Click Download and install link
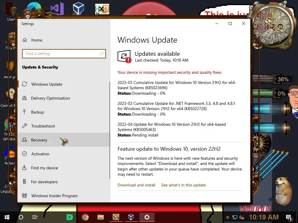Screen dimensions: 298x223 [136, 185]
